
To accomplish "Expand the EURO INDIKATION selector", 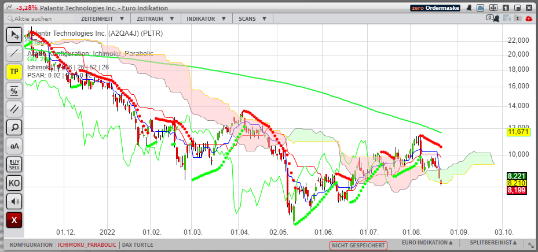I will (427, 243).
